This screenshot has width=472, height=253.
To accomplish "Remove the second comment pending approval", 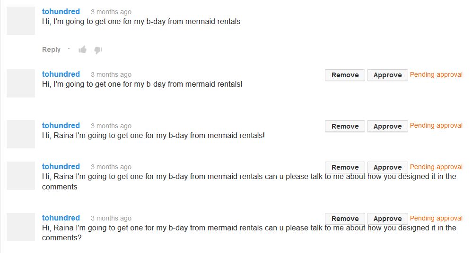I will coord(345,75).
